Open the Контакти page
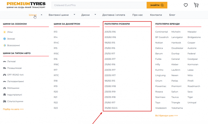 [156, 15]
